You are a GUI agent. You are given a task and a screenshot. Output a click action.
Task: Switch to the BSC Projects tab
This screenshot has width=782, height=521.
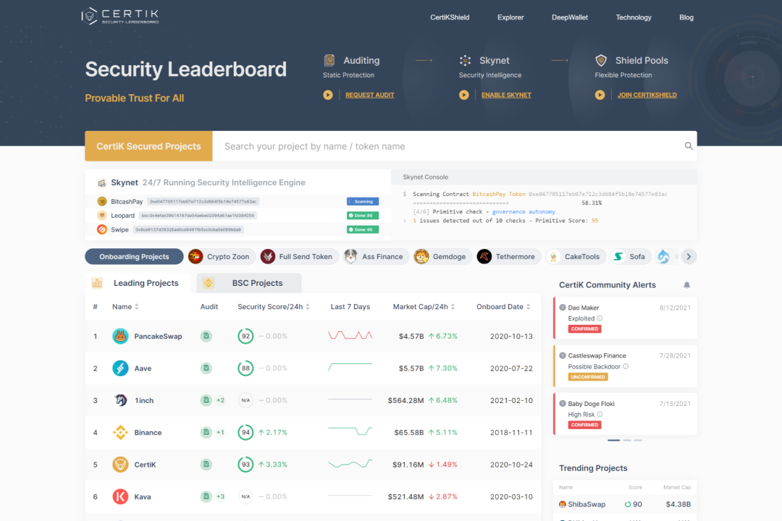249,283
